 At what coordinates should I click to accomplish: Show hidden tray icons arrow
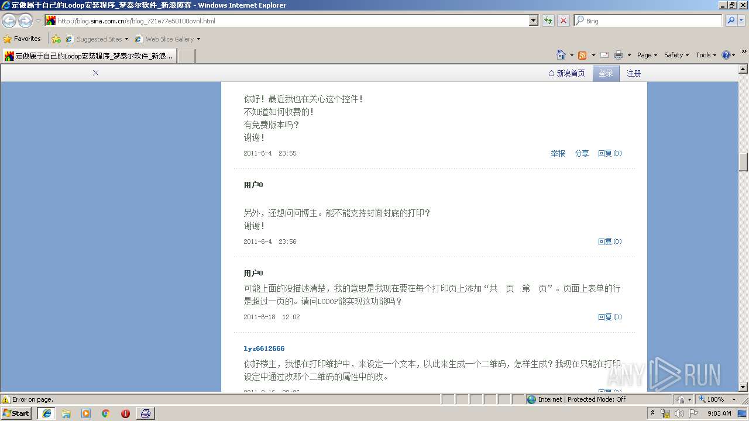[x=652, y=413]
